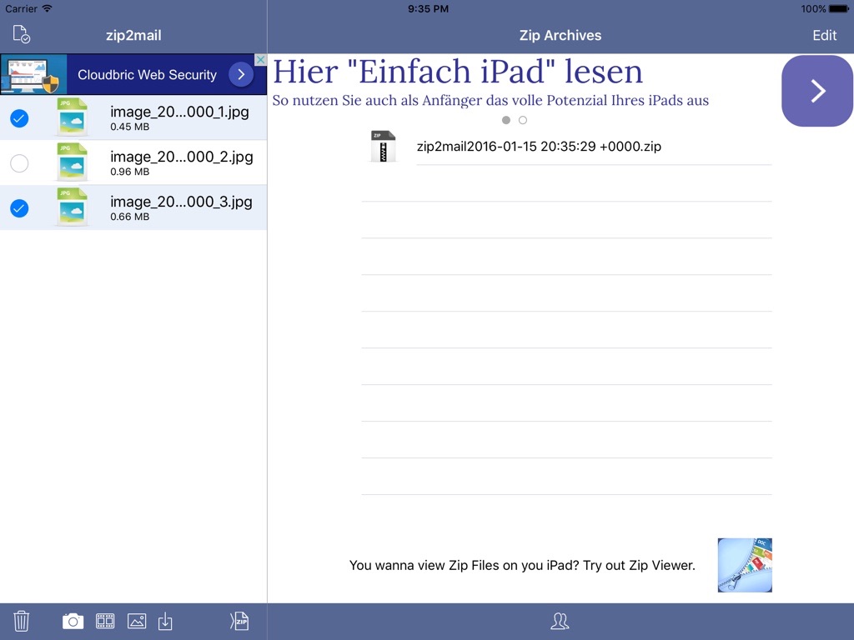Click the 0.66 MB size label
Image resolution: width=854 pixels, height=640 pixels.
[x=129, y=217]
